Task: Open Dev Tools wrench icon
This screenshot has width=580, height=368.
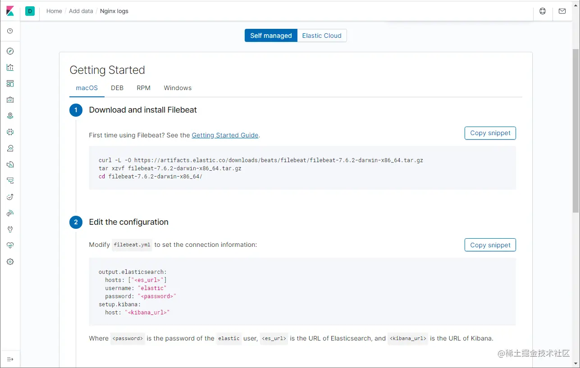Action: [10, 229]
